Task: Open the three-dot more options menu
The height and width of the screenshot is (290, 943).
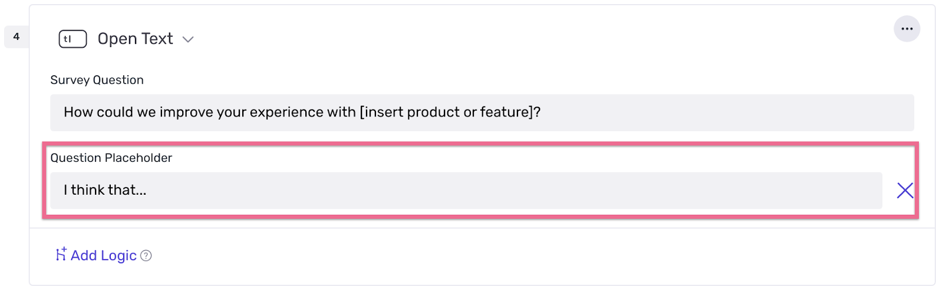Action: click(x=906, y=29)
